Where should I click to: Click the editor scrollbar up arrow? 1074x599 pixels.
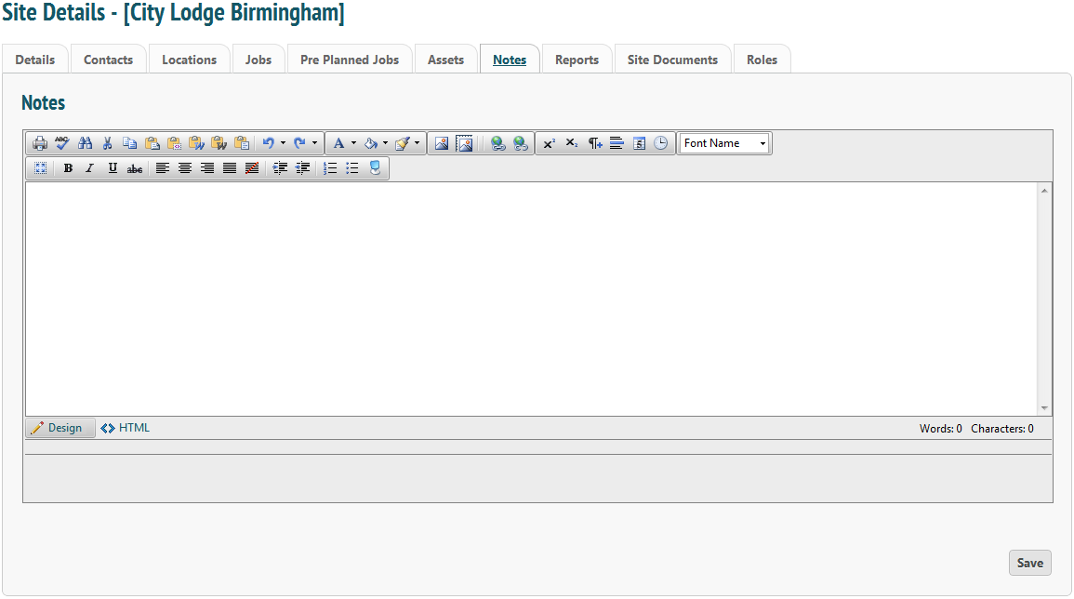pyautogui.click(x=1044, y=191)
